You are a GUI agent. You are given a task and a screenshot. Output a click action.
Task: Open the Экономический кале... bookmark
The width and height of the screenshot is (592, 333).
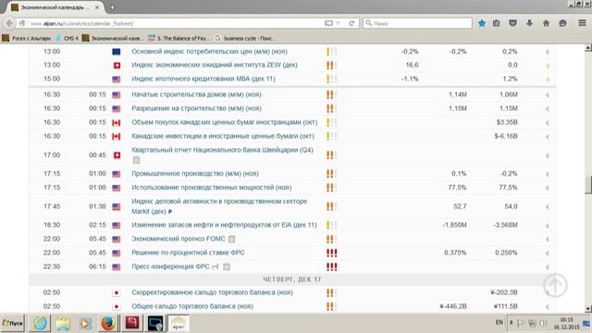(112, 38)
